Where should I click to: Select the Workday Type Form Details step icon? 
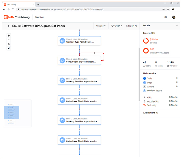[x=62, y=41]
